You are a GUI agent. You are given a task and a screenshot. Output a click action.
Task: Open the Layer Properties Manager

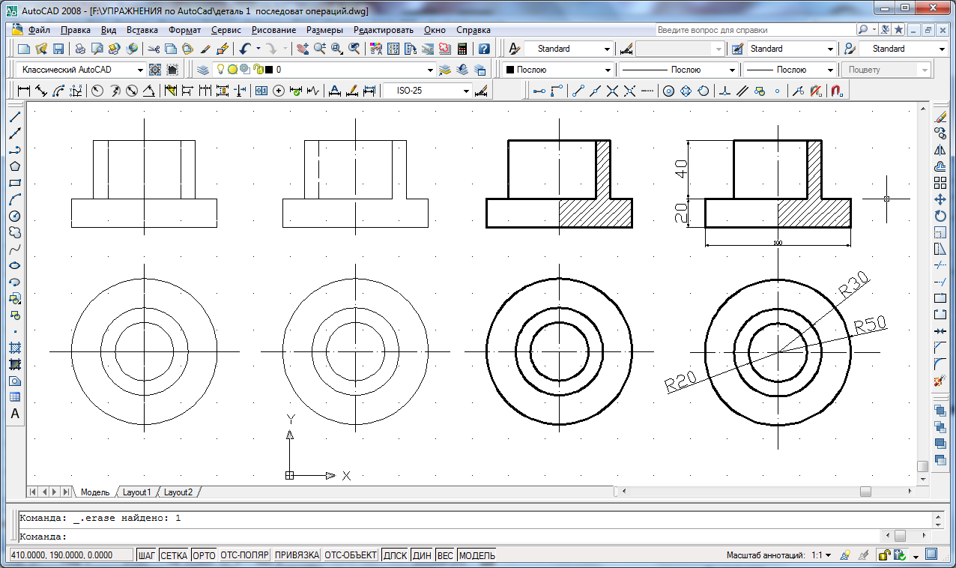tap(203, 70)
